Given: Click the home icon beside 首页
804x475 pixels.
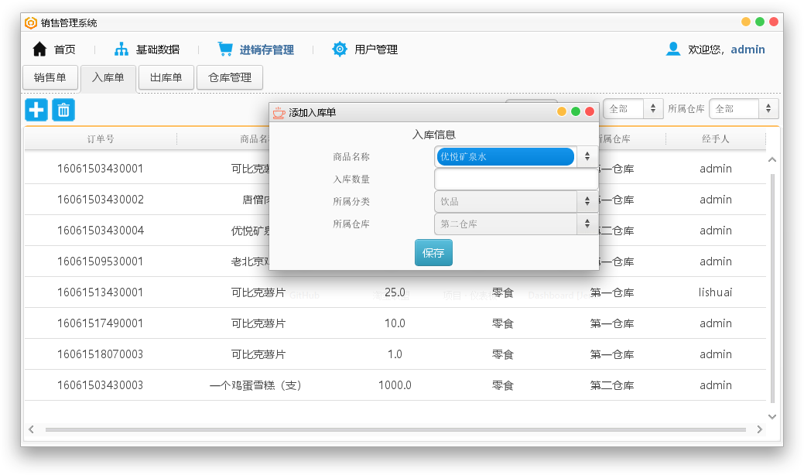Looking at the screenshot, I should pyautogui.click(x=39, y=50).
